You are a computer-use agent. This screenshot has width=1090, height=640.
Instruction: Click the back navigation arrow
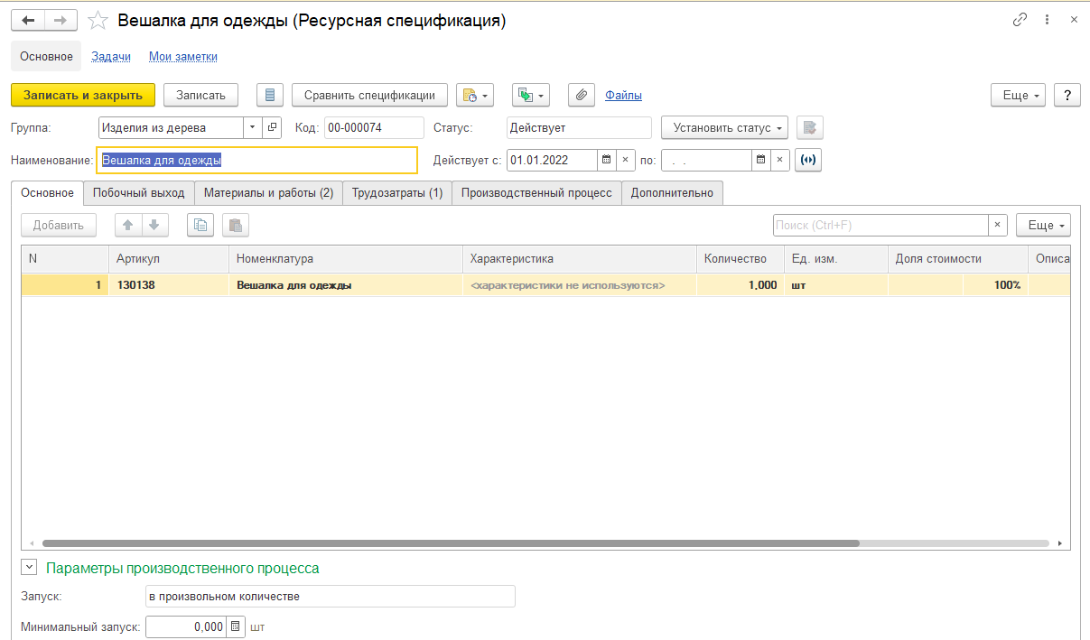tap(27, 20)
